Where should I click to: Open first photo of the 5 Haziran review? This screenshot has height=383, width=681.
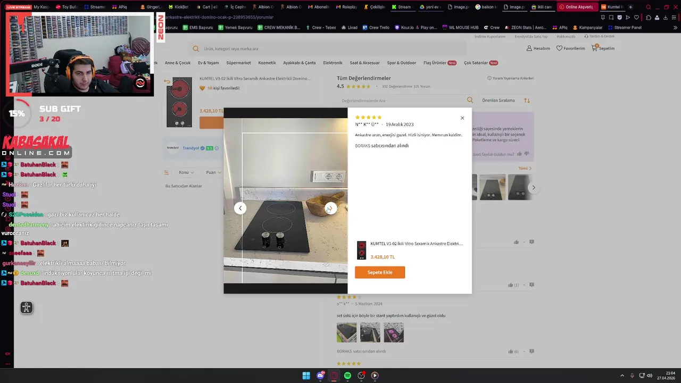(x=346, y=332)
